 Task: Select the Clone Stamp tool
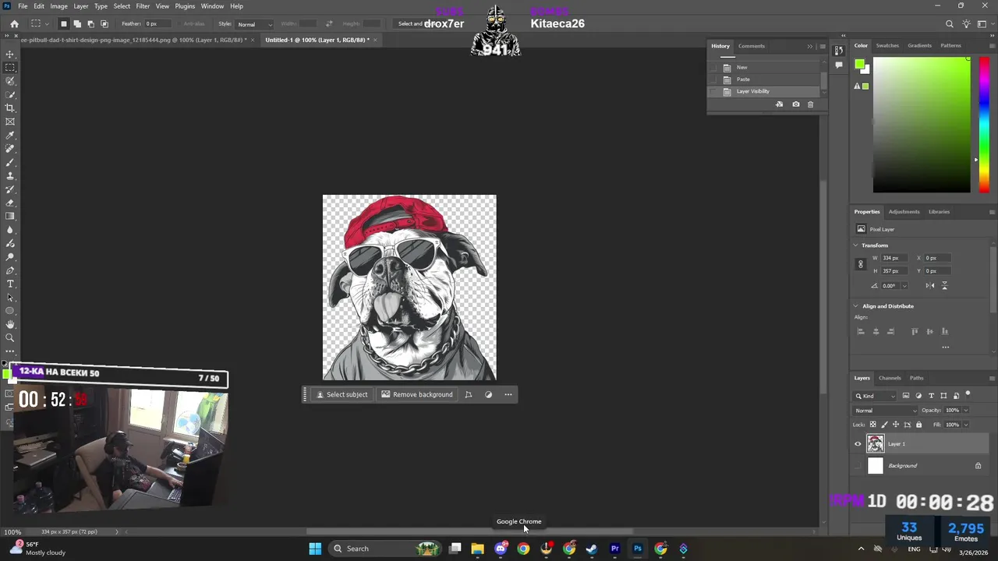tap(10, 176)
